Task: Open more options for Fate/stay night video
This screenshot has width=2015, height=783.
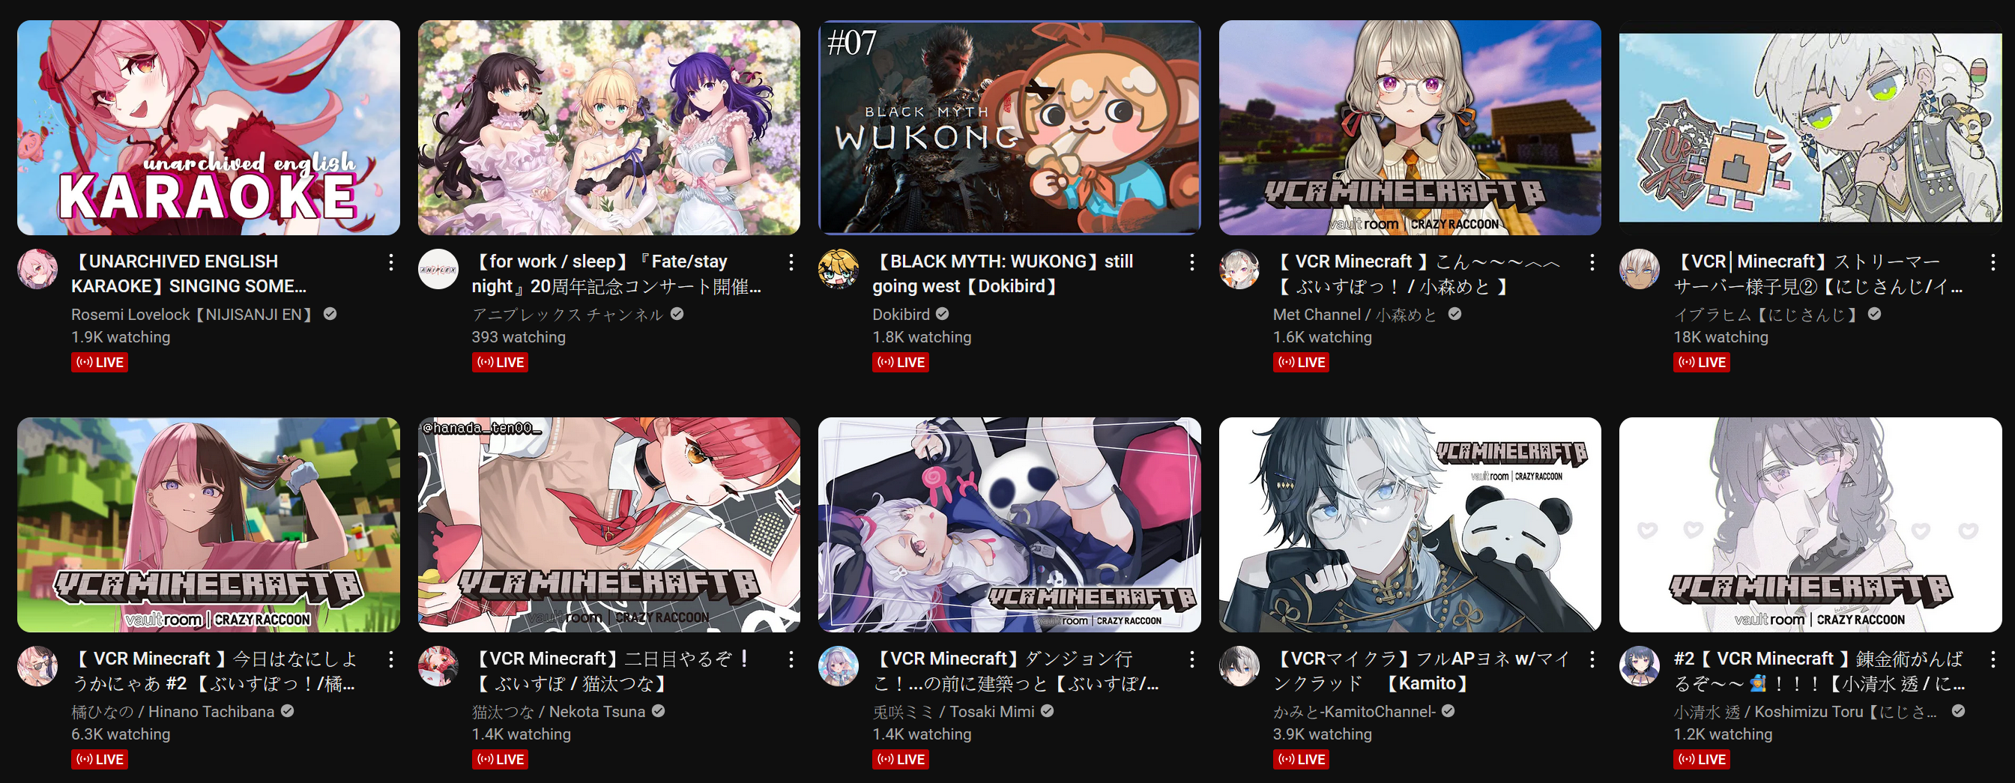Action: [x=791, y=262]
